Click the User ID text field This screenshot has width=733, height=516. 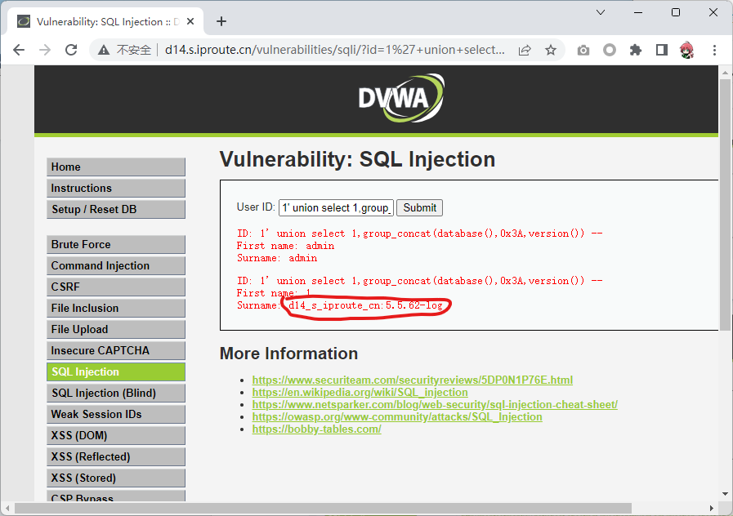[336, 207]
